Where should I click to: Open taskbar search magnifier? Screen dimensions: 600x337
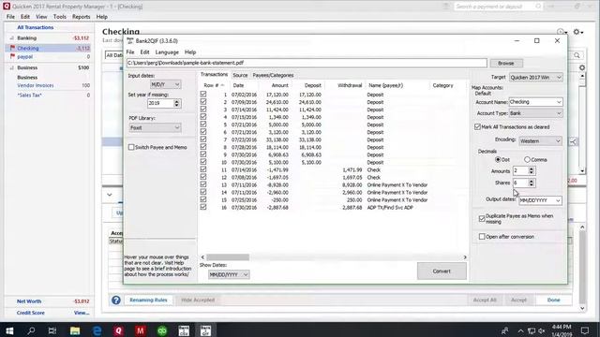pos(31,330)
